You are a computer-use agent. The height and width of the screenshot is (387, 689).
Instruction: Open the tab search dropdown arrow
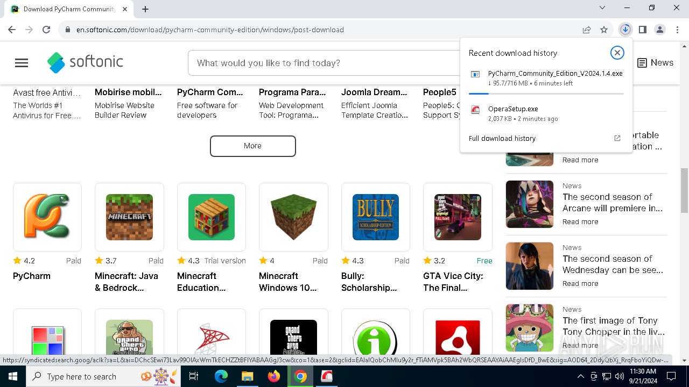point(602,8)
